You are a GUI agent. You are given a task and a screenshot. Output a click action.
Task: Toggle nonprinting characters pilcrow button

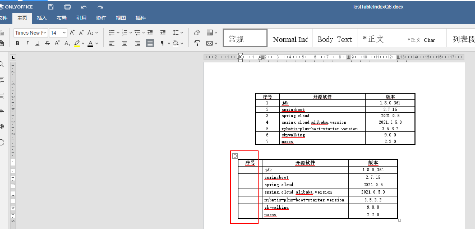click(163, 43)
